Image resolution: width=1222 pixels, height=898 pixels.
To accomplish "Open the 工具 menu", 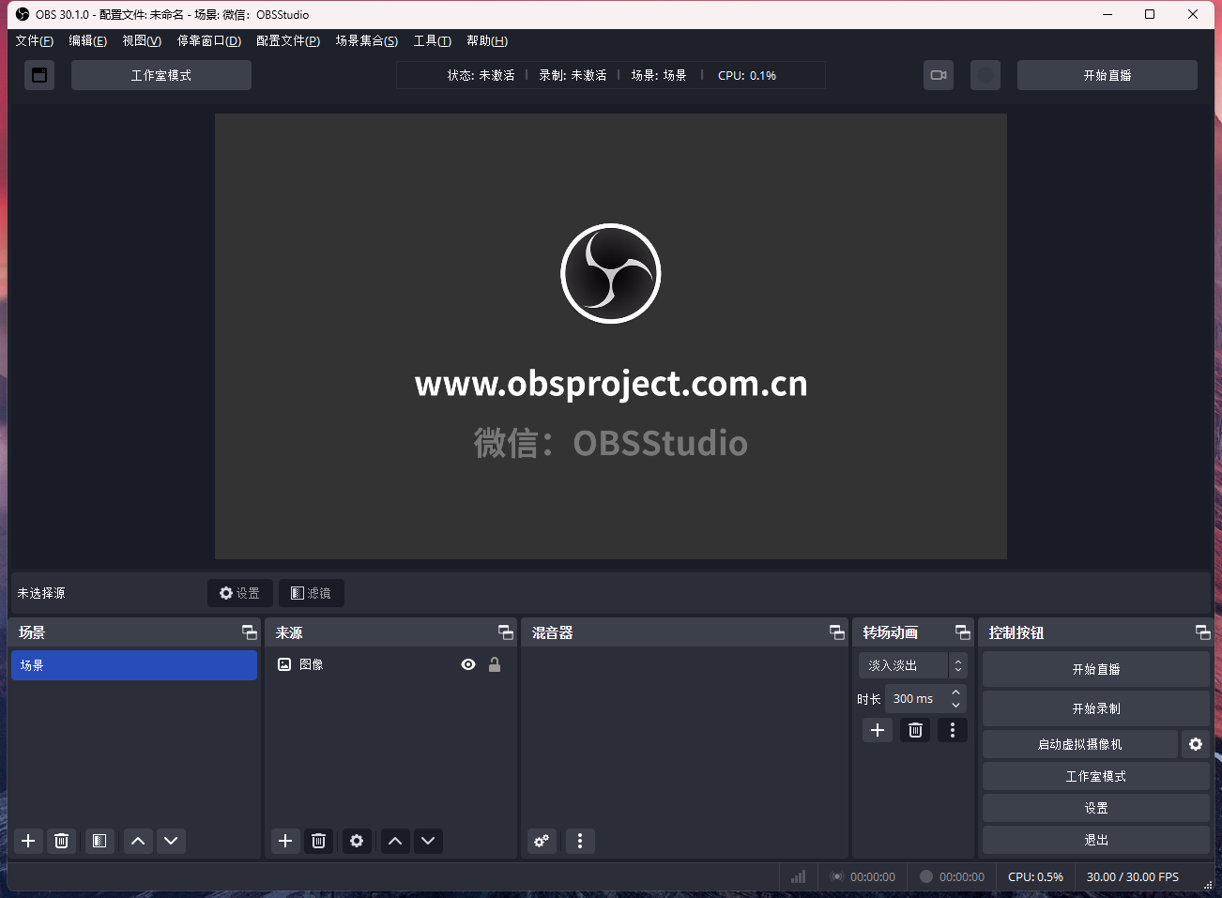I will tap(433, 40).
